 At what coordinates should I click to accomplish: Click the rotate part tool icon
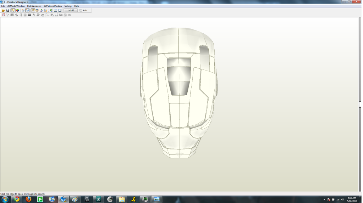tap(34, 15)
